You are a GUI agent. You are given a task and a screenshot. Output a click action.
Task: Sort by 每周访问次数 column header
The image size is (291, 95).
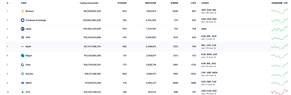click(150, 3)
